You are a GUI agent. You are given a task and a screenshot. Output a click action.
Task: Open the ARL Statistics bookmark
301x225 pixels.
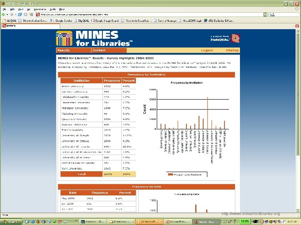(219, 20)
